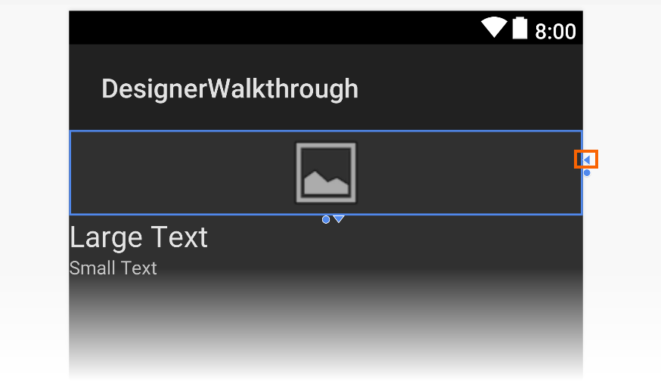661x381 pixels.
Task: Click the empty left side of black status bar
Action: pos(227,29)
